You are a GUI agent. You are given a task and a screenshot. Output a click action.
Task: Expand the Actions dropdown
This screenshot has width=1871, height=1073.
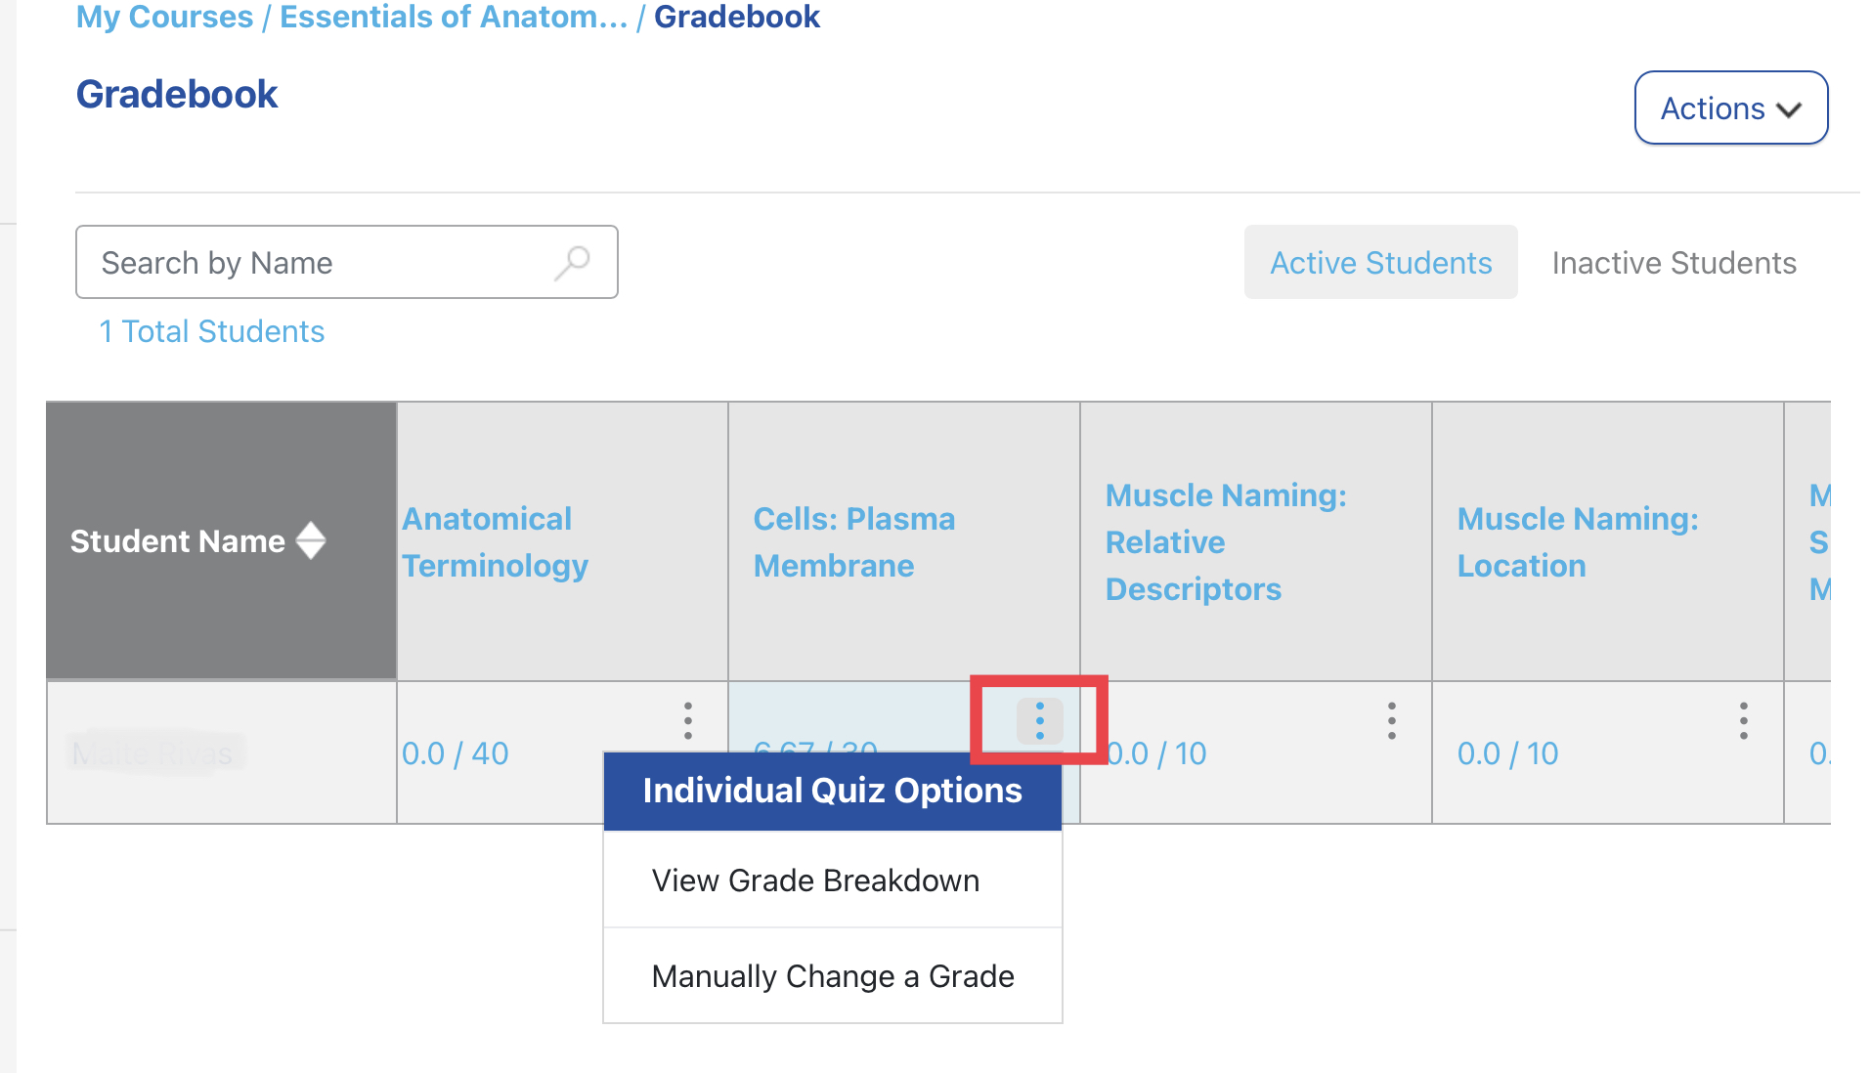(1730, 107)
